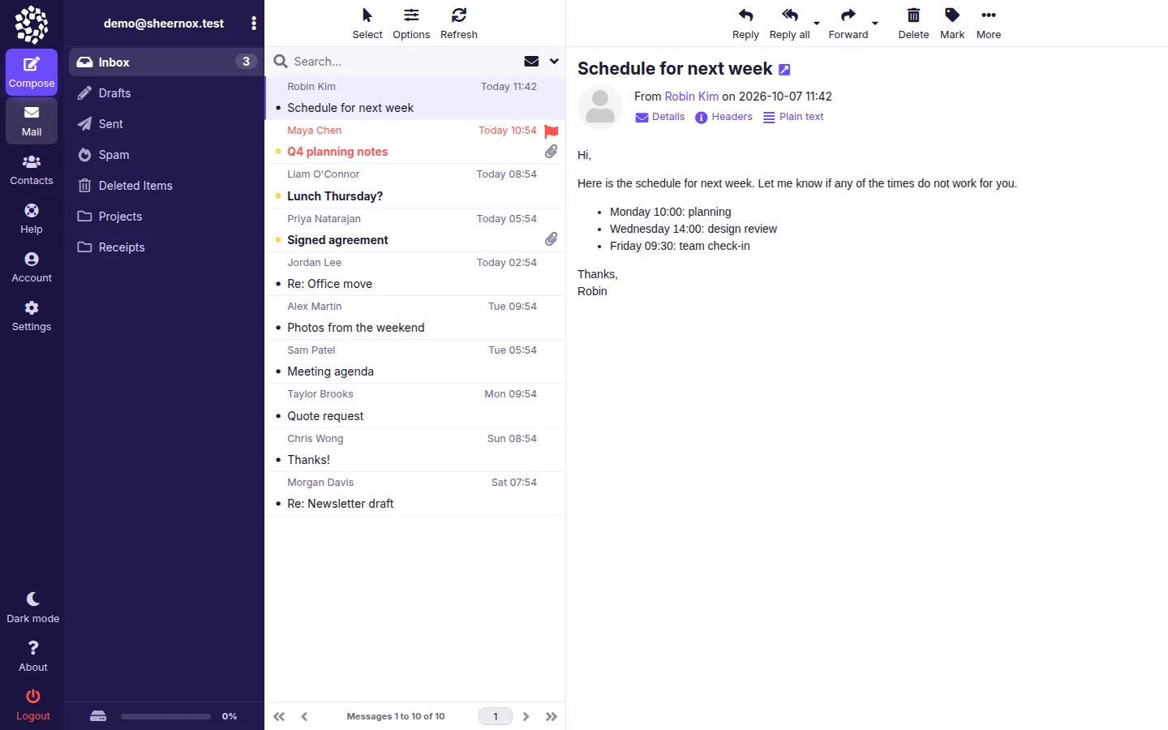Open the Help section
Viewport: 1168px width, 730px height.
[x=32, y=219]
